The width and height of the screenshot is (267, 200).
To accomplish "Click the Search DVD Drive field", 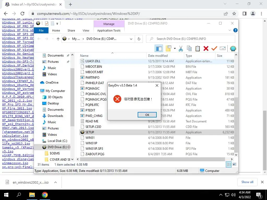I will 191,39.
